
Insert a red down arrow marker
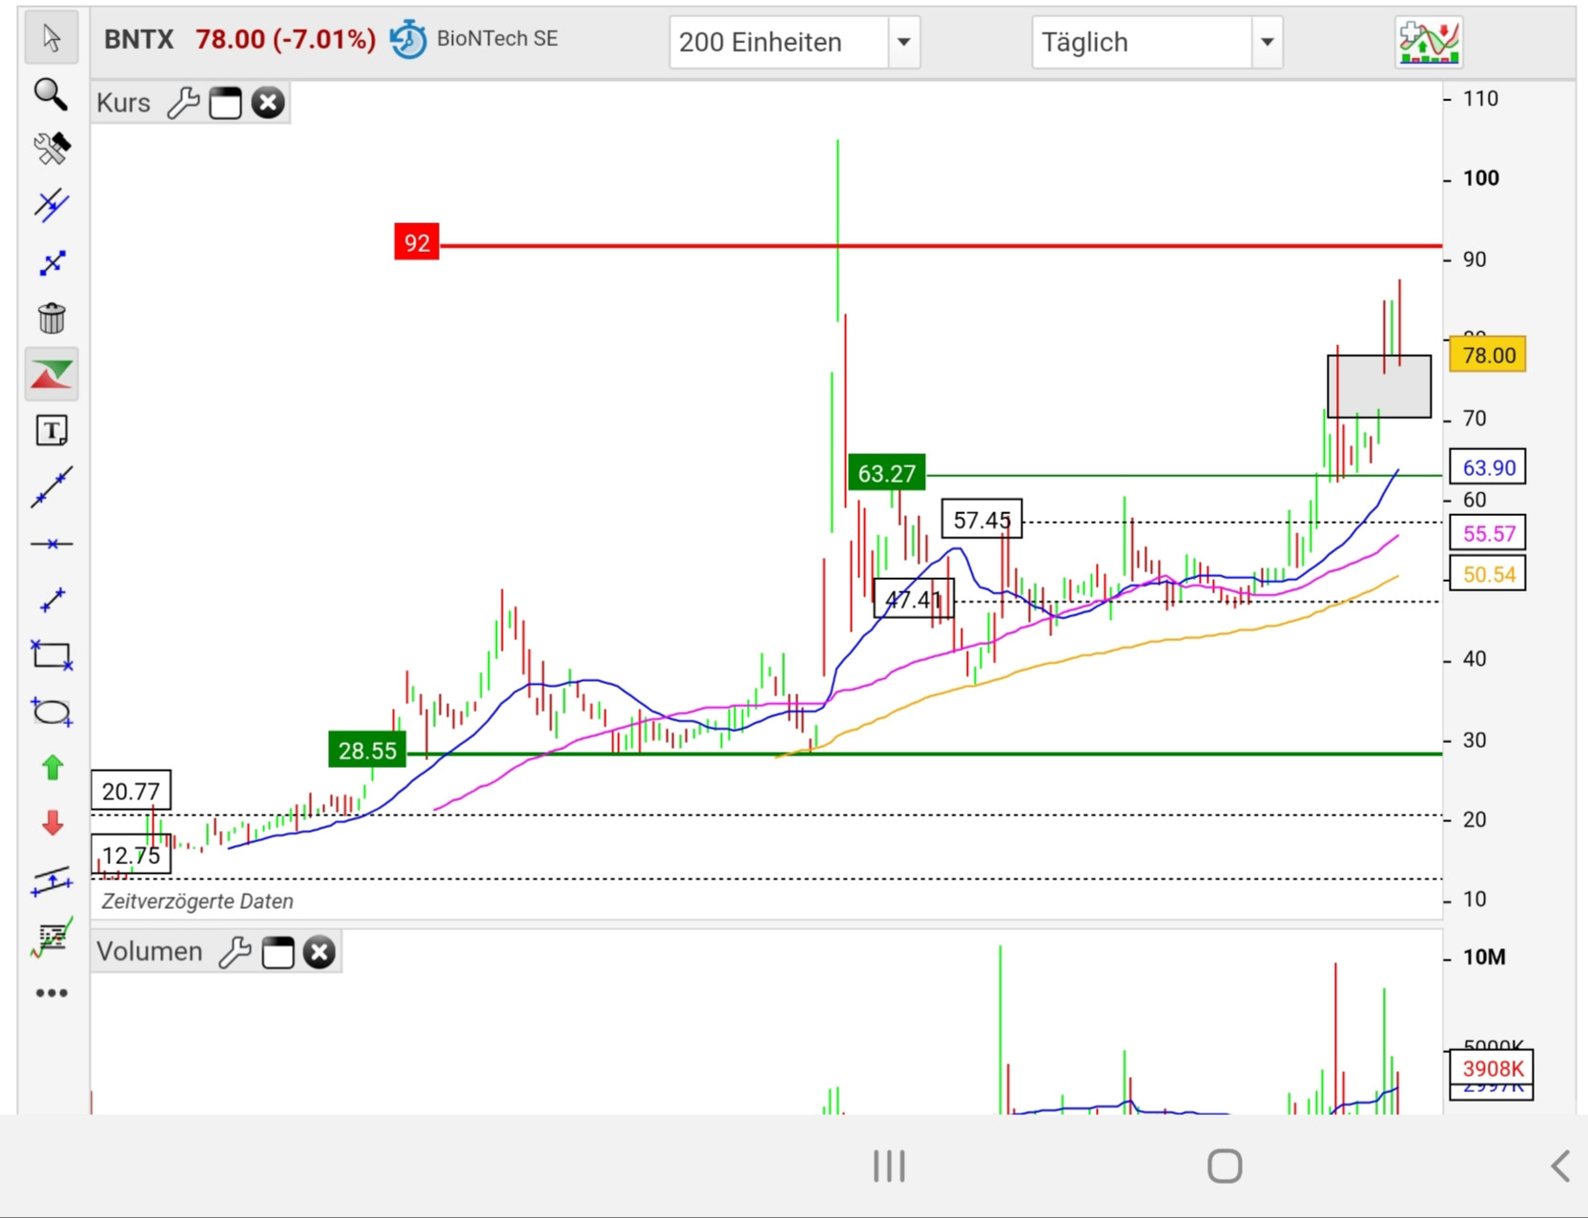(52, 823)
